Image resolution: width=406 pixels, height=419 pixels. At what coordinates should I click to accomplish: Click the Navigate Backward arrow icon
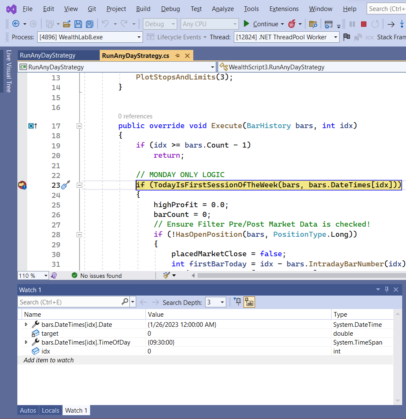click(x=16, y=24)
